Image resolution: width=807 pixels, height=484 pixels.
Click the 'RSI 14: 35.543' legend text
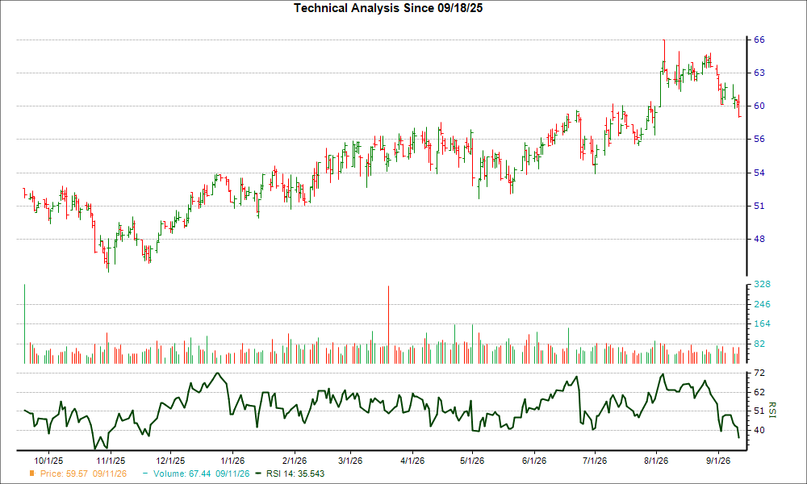[295, 474]
